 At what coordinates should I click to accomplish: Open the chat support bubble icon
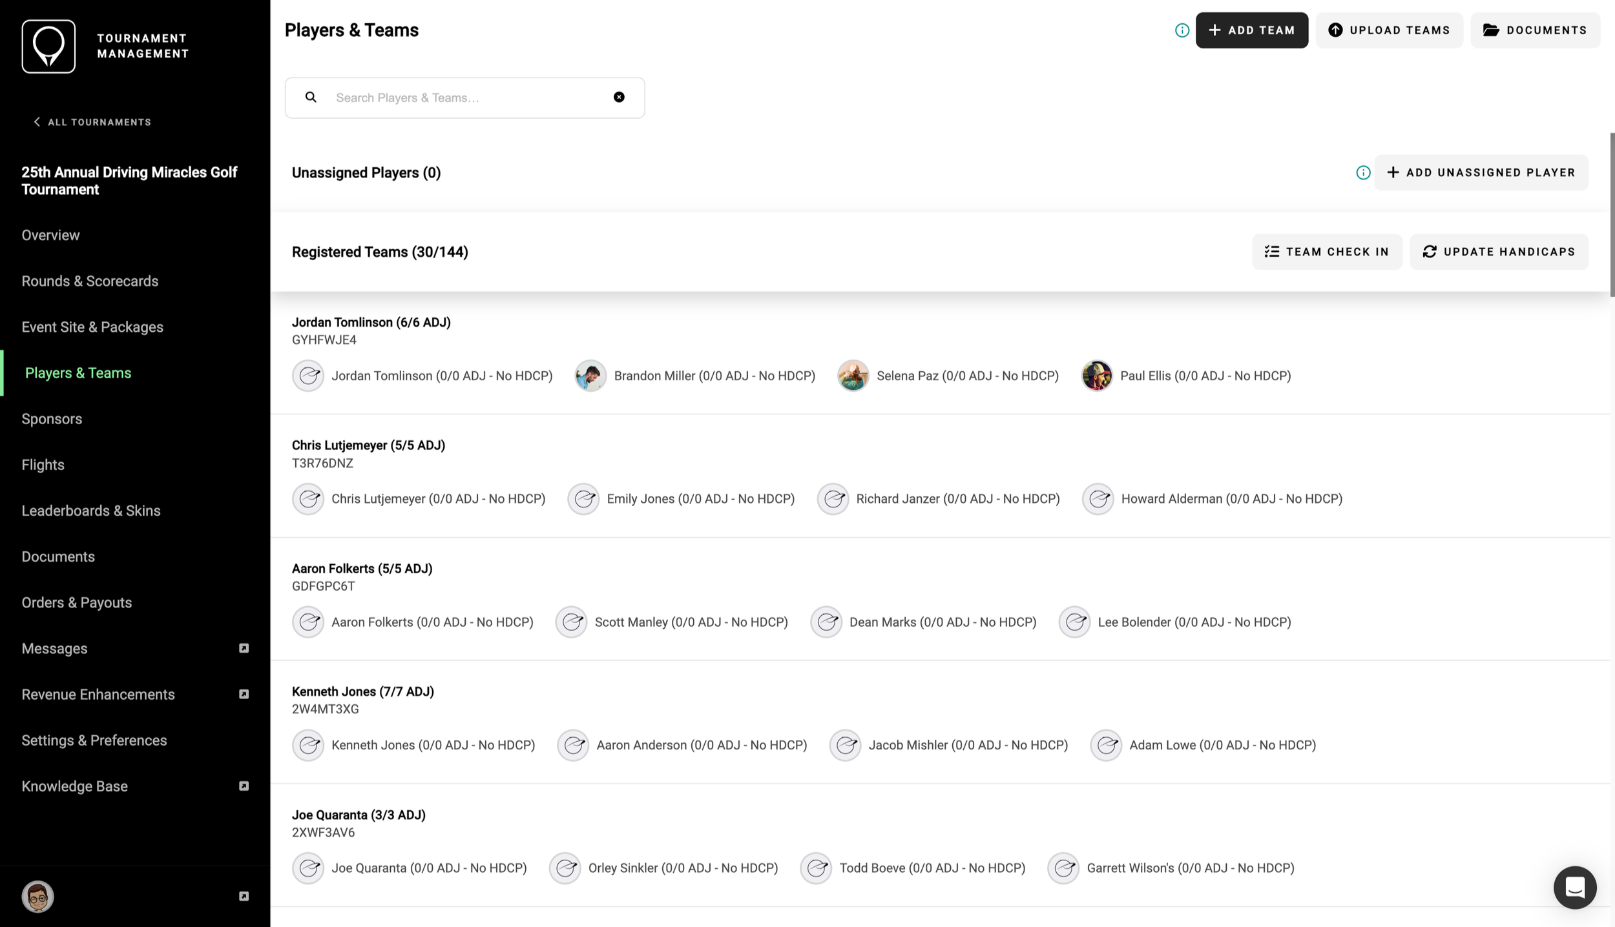1574,887
